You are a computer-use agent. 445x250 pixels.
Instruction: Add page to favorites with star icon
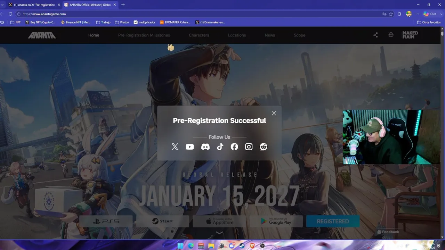click(x=391, y=14)
